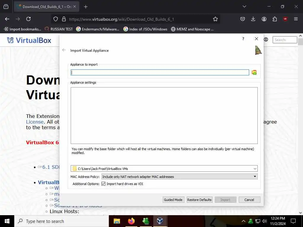Click the VirtualBox logo on the webpage
The height and width of the screenshot is (227, 303).
pyautogui.click(x=29, y=40)
